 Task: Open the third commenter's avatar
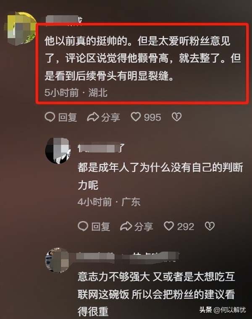pyautogui.click(x=58, y=260)
